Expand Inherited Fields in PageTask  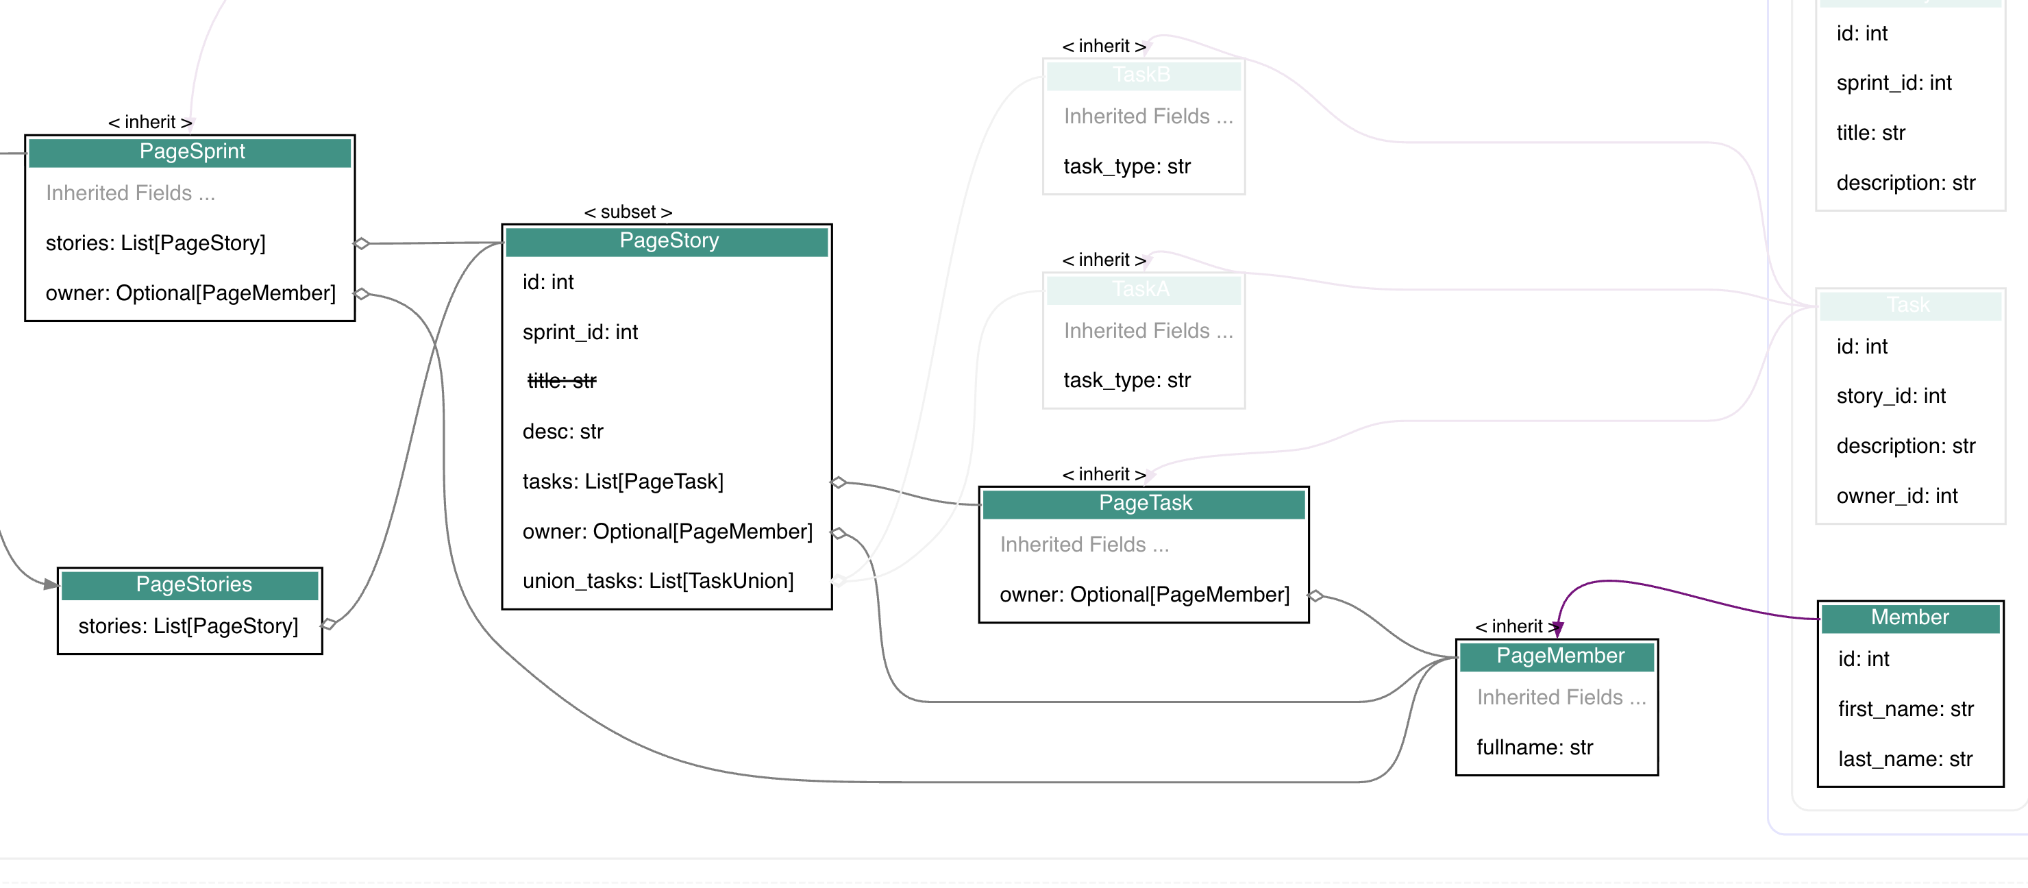(1084, 544)
